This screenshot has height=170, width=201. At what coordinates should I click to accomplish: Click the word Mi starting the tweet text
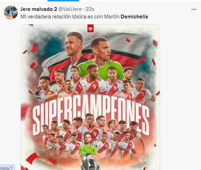click(x=23, y=17)
